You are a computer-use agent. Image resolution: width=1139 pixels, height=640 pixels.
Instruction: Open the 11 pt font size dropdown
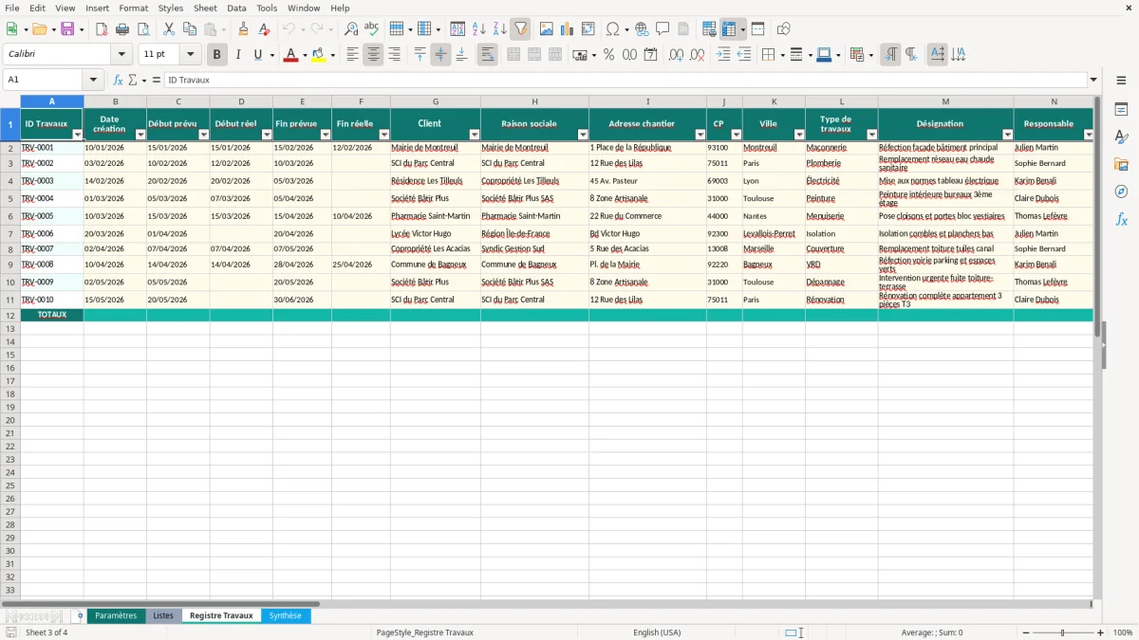pyautogui.click(x=190, y=55)
